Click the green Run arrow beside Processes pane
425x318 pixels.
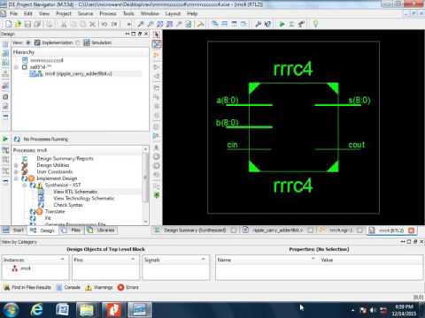click(5, 139)
